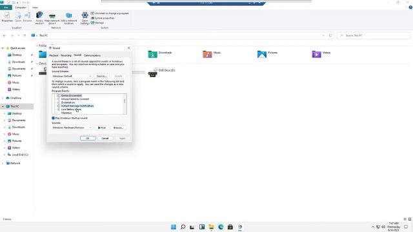The height and width of the screenshot is (232, 413).
Task: Open the Windows Start menu
Action: point(174,227)
